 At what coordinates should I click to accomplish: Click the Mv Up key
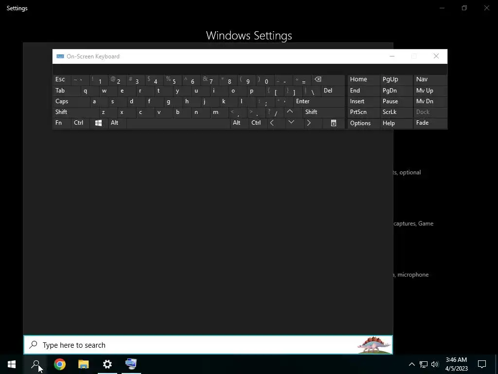click(430, 91)
